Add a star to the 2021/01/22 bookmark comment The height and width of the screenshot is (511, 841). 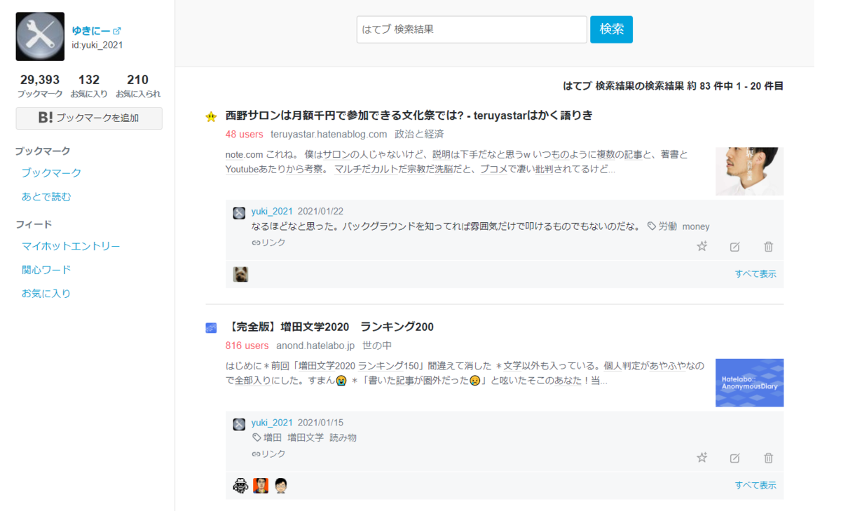point(702,246)
